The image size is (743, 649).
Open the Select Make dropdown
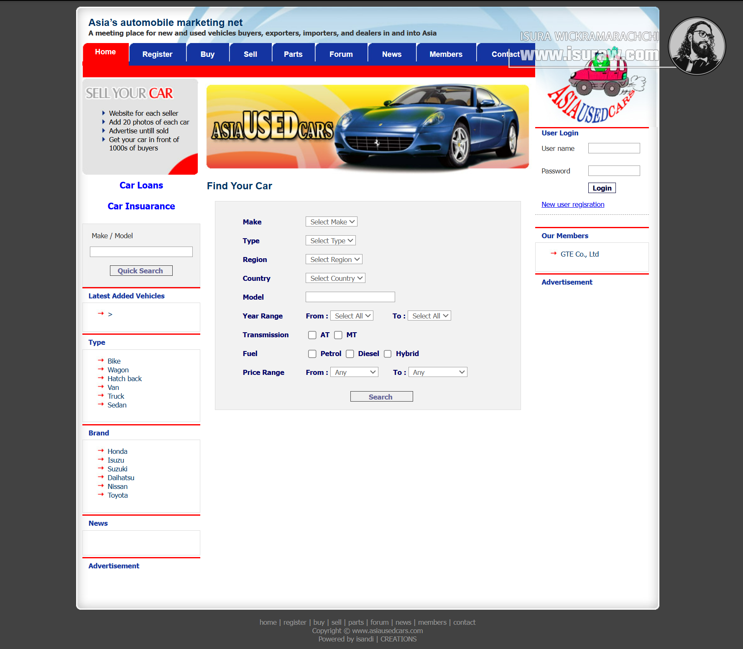(332, 222)
